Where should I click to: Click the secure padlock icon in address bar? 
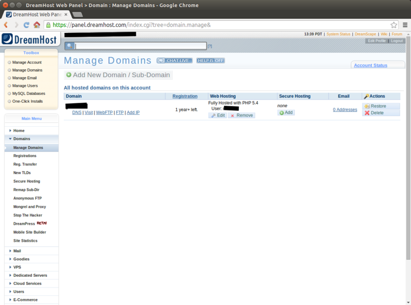pyautogui.click(x=48, y=25)
